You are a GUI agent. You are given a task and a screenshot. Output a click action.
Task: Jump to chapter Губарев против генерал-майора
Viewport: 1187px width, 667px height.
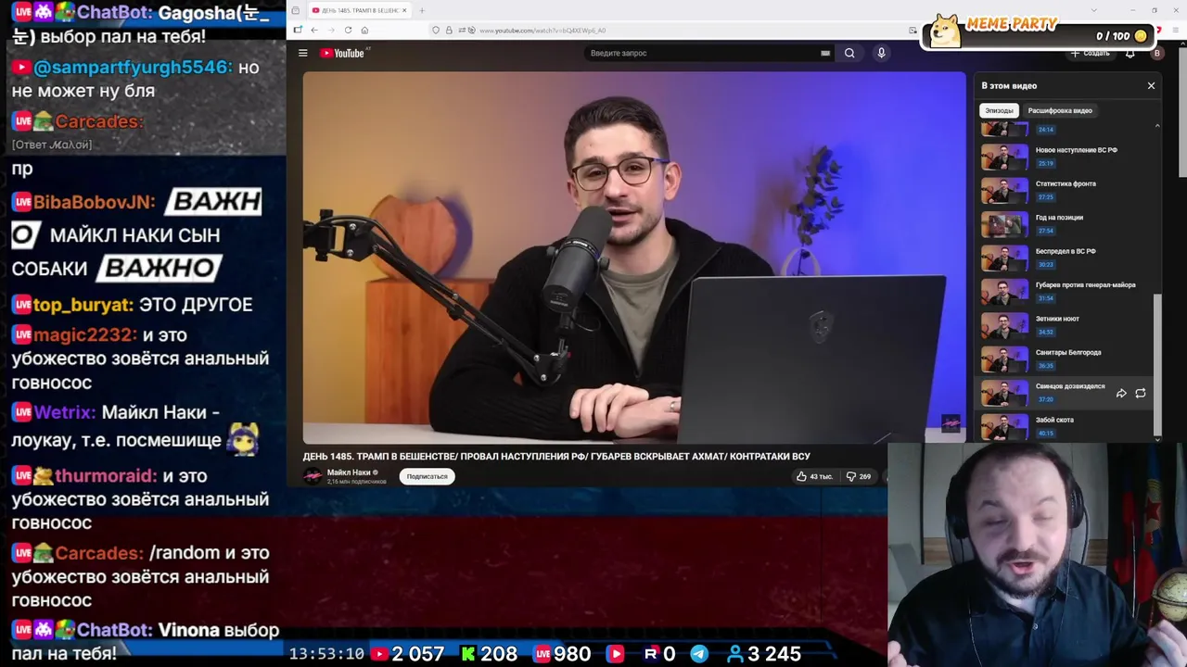(x=1066, y=292)
